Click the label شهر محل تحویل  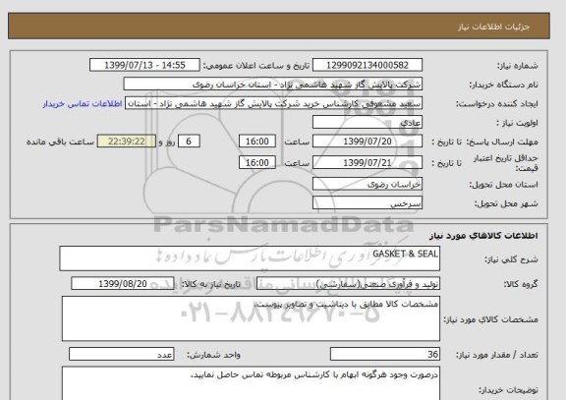pyautogui.click(x=506, y=203)
